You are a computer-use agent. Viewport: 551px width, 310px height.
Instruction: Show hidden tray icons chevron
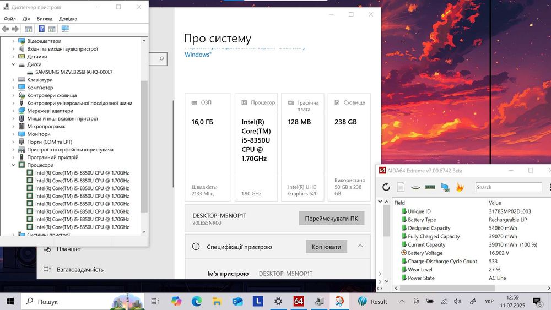pos(402,301)
